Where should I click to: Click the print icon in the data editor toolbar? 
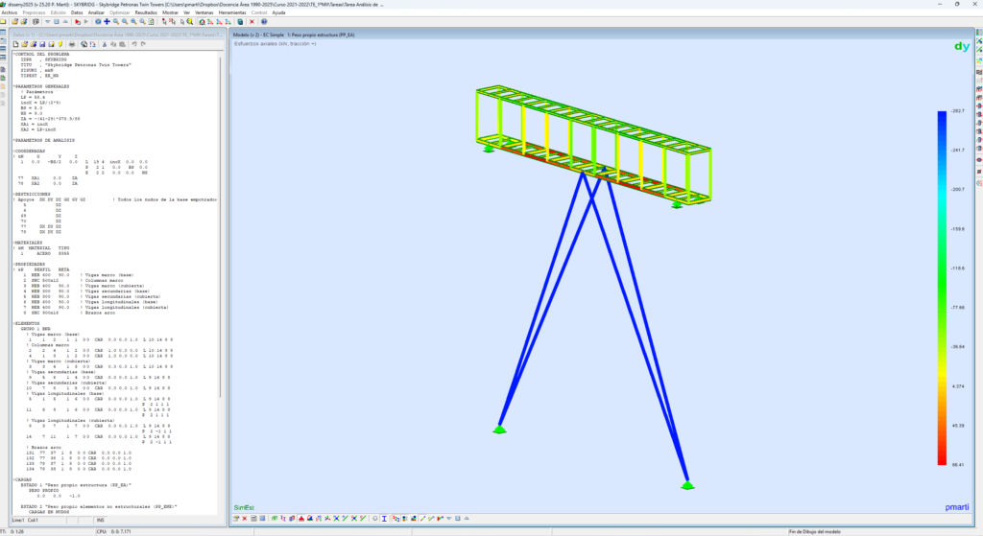72,43
